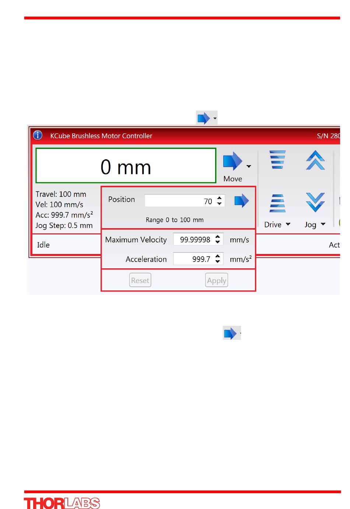Click the lower Drive bars icon
This screenshot has height=509, width=350.
[277, 203]
